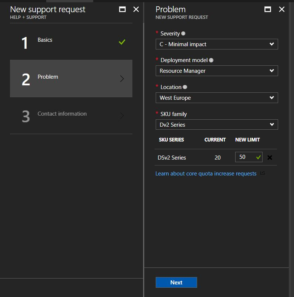294x297 pixels.
Task: Click the Location info icon
Action: tap(185, 87)
